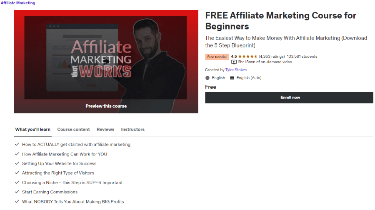The width and height of the screenshot is (375, 210).
Task: Click the 4,363 ratings text
Action: pos(272,57)
